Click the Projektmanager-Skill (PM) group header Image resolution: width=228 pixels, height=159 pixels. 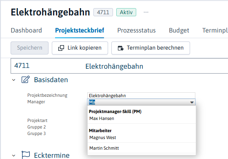(115, 111)
